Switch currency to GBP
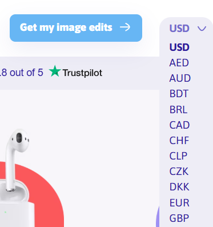This screenshot has width=213, height=227. [x=179, y=218]
